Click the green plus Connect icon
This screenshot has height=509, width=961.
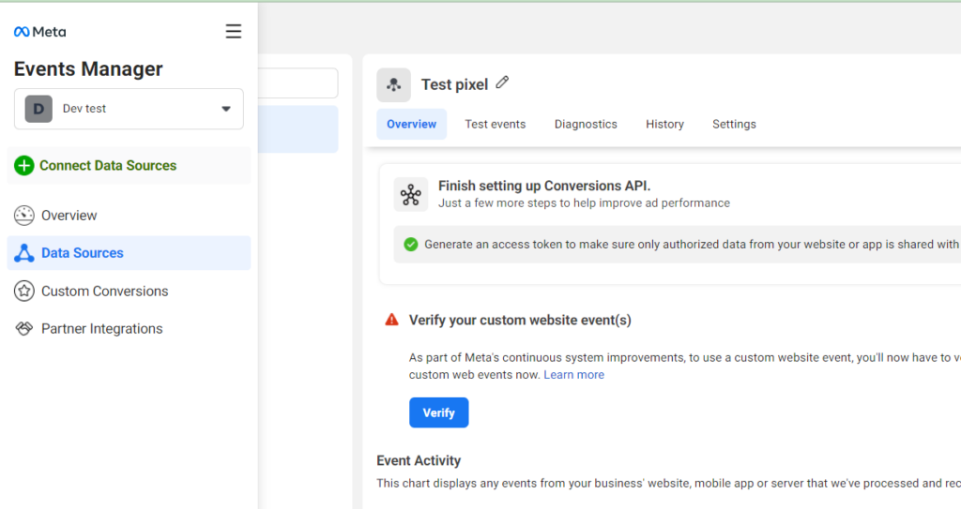(x=24, y=166)
